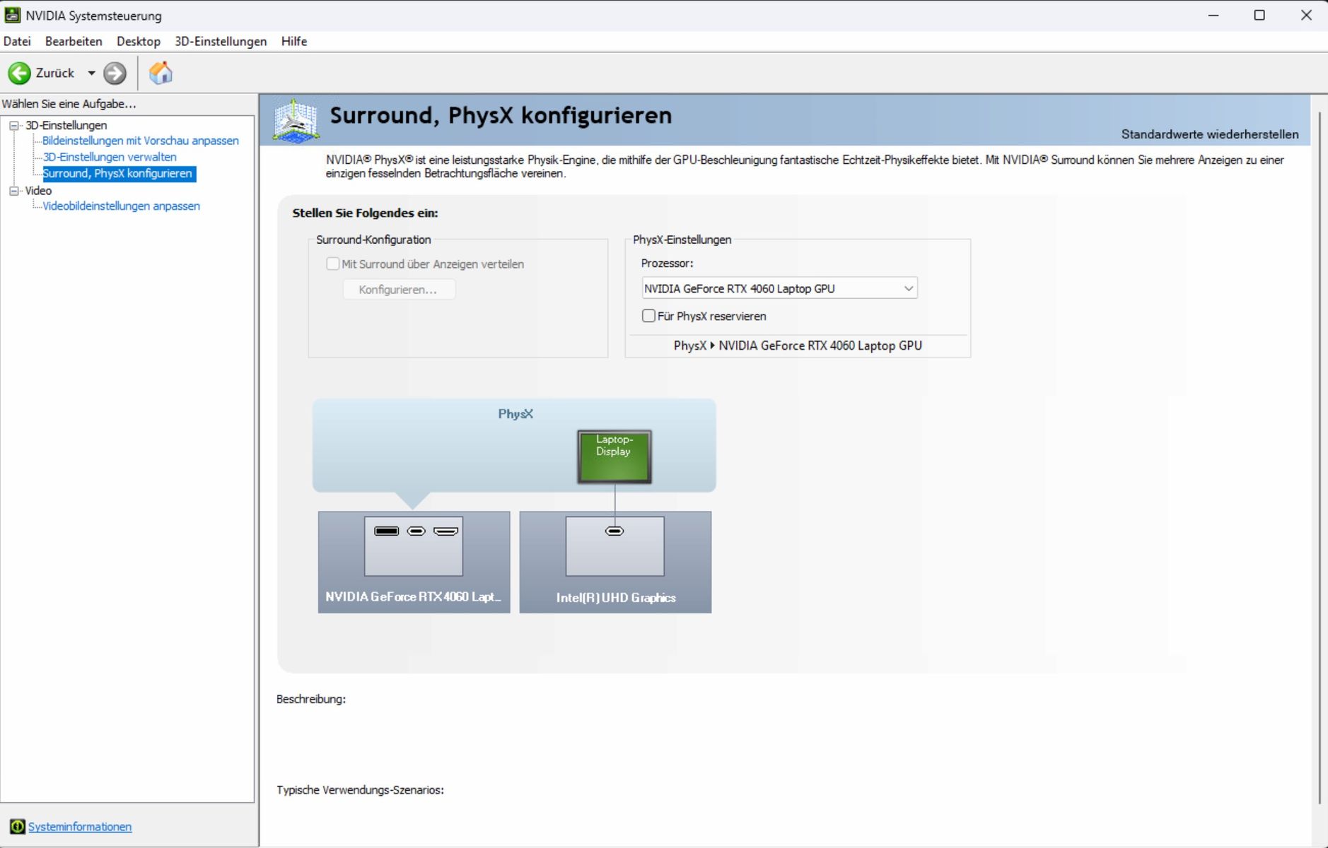Viewport: 1328px width, 848px height.
Task: Click the NVIDIA title bar app icon
Action: 12,15
